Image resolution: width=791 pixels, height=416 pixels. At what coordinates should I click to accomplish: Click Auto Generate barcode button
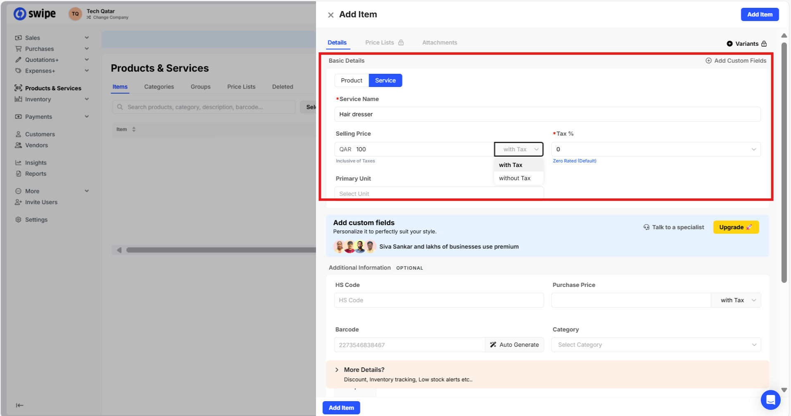coord(514,345)
